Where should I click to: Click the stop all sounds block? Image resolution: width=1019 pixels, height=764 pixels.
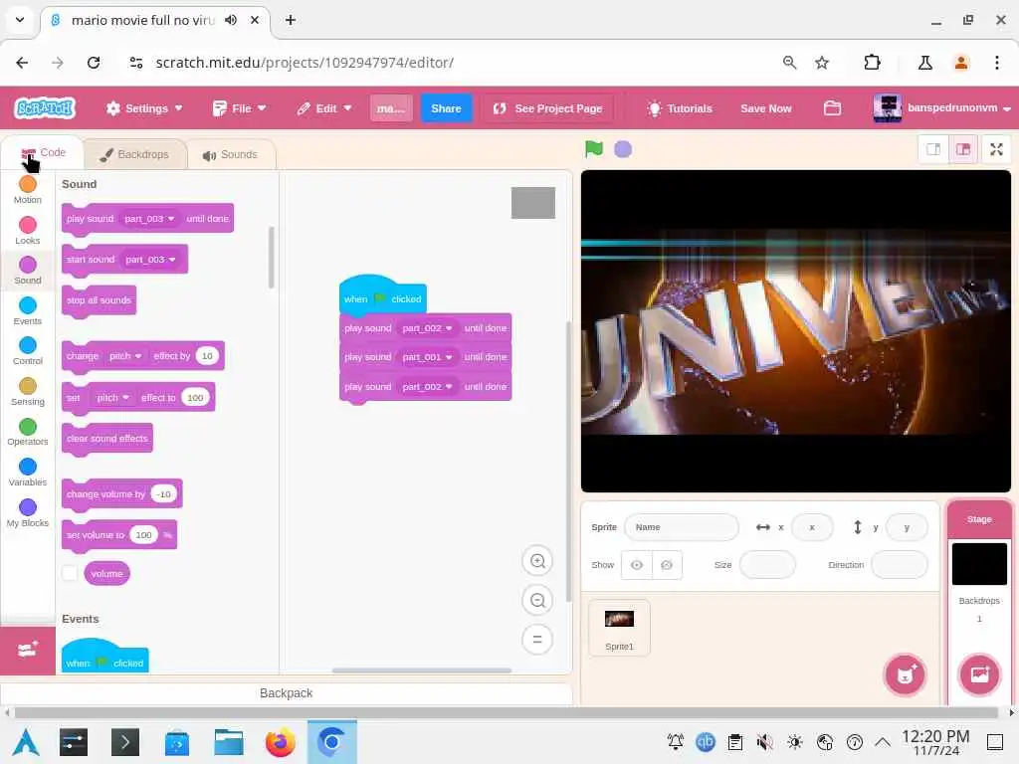coord(99,300)
